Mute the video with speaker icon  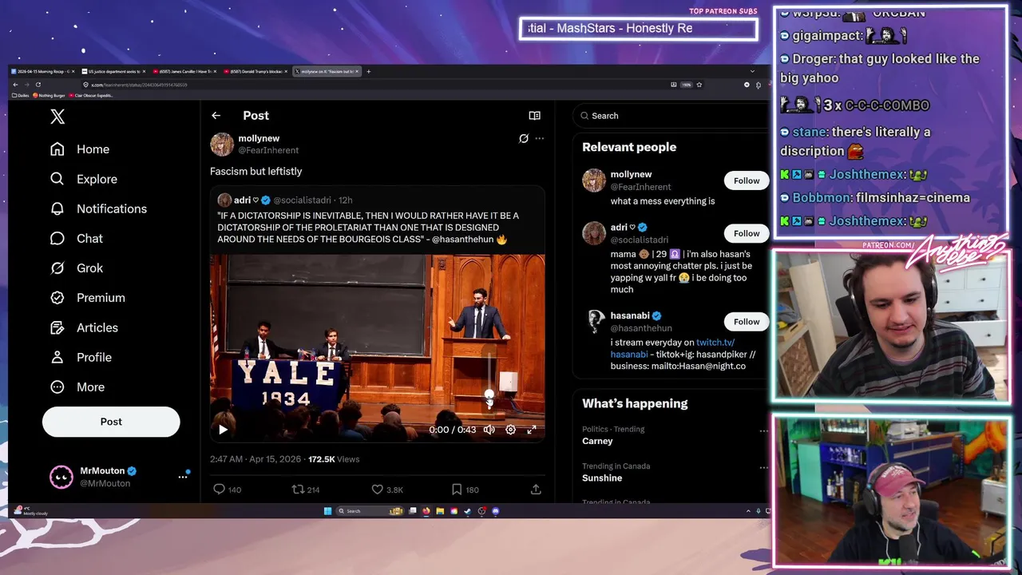coord(489,430)
